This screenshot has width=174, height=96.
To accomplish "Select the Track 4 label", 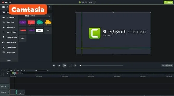I will coord(3,86).
